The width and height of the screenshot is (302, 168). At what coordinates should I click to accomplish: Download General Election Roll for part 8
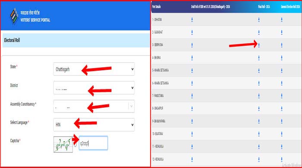(x=282, y=109)
